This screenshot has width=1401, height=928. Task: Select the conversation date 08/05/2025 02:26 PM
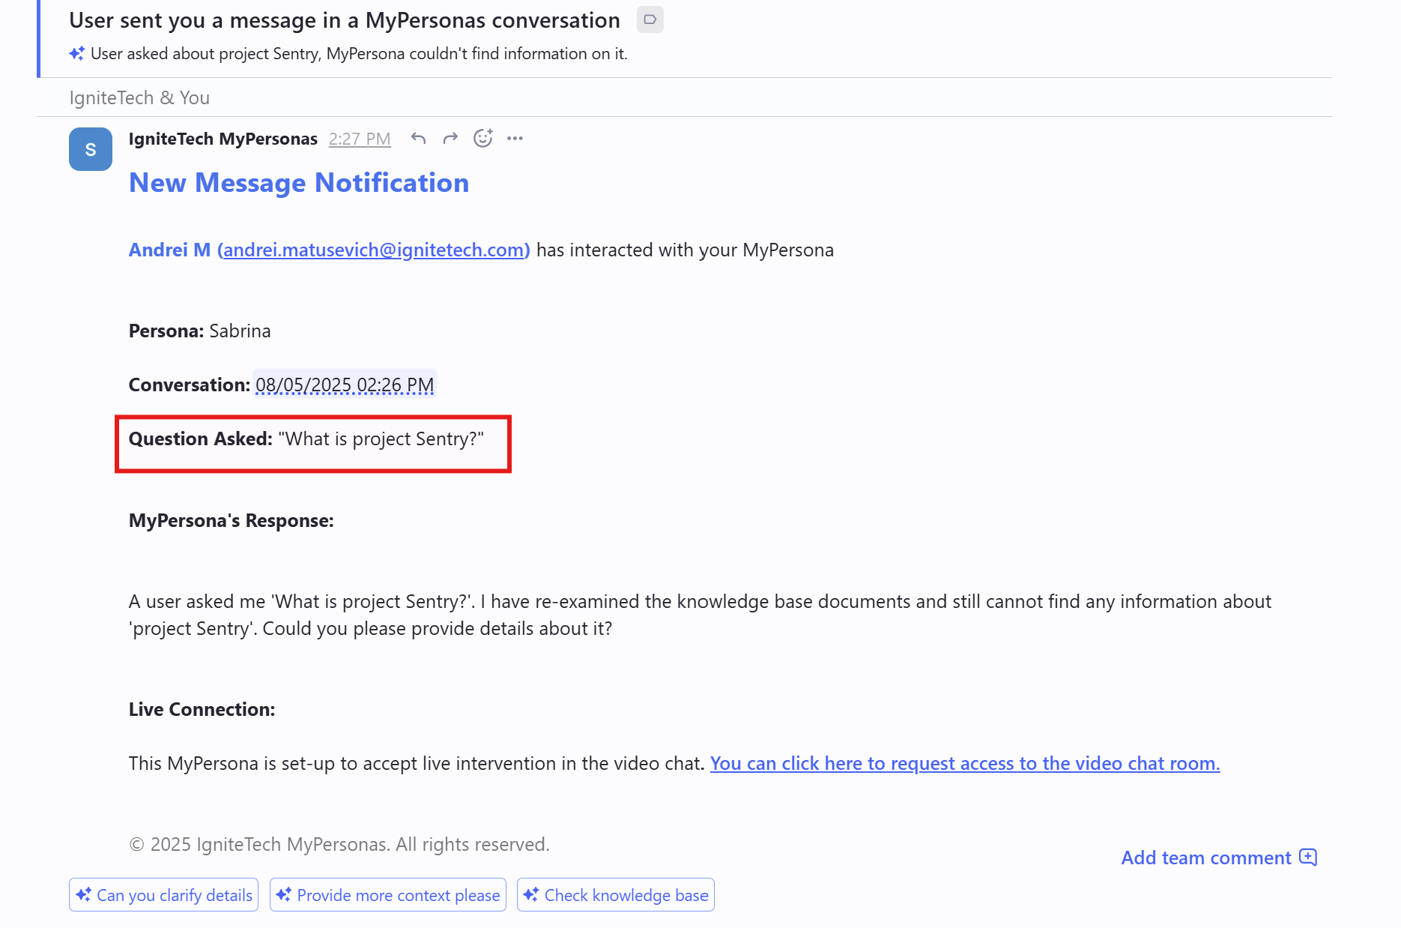(345, 385)
